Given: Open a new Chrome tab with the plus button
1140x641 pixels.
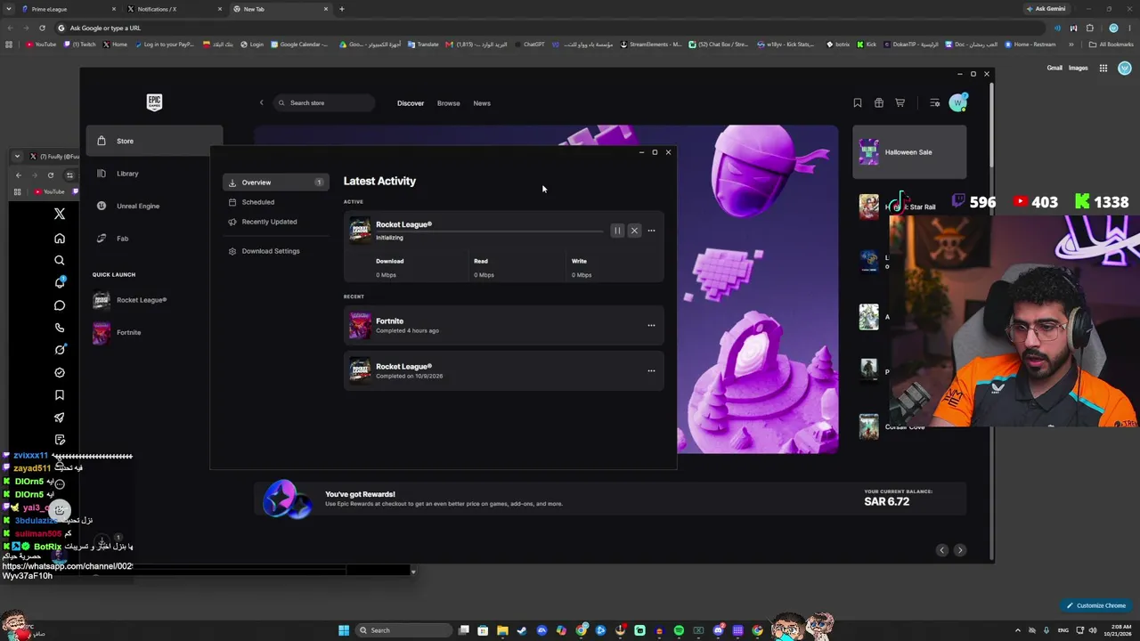Looking at the screenshot, I should (x=342, y=9).
